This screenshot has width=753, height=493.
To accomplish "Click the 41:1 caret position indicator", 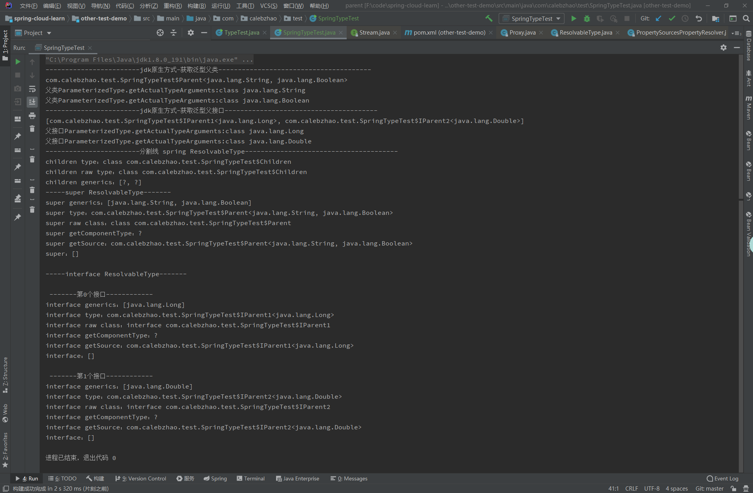I will (x=613, y=489).
